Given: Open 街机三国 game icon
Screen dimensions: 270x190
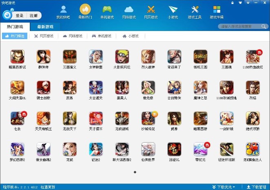Looking at the screenshot, I should [200, 57].
